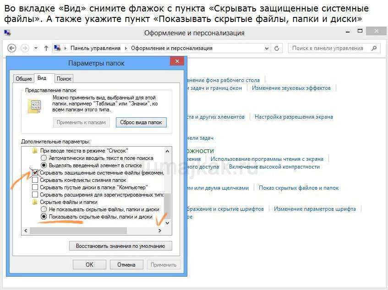Click the Back arrow in the explorer toolbar
Screen dimensions: 388x290
tap(12, 48)
